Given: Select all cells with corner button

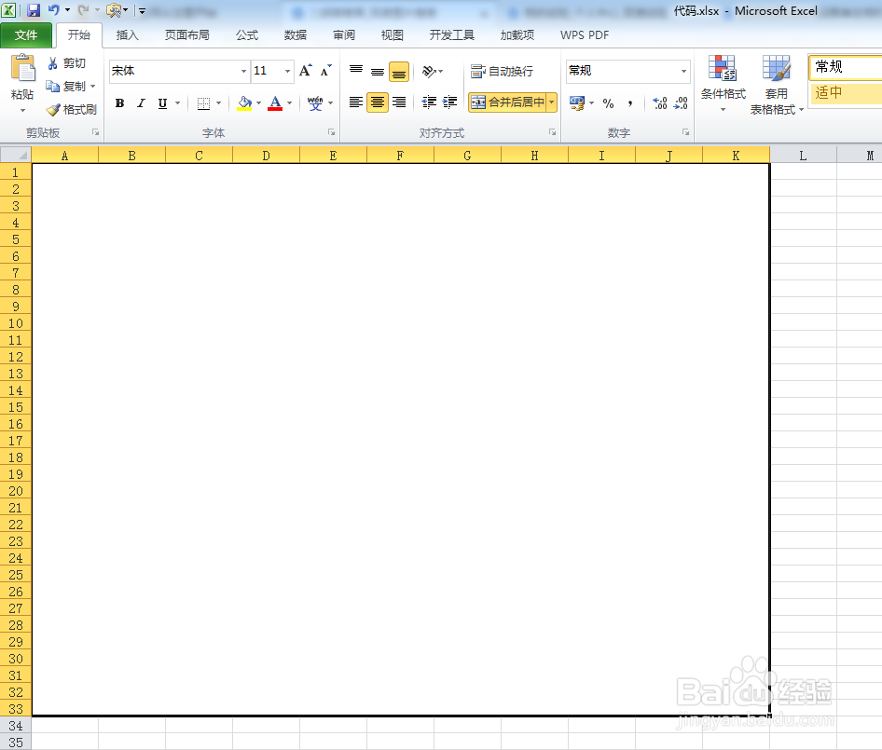Looking at the screenshot, I should coord(16,155).
